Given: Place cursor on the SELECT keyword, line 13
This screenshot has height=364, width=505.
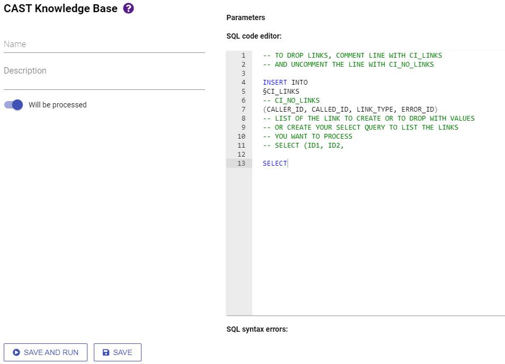Looking at the screenshot, I should (x=274, y=163).
